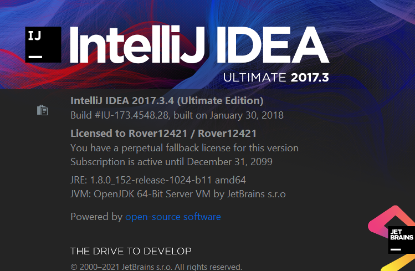Viewport: 415px width, 271px height.
Task: Click the 'Licensed to Rover12421 / Rover12421' line
Action: (x=163, y=134)
